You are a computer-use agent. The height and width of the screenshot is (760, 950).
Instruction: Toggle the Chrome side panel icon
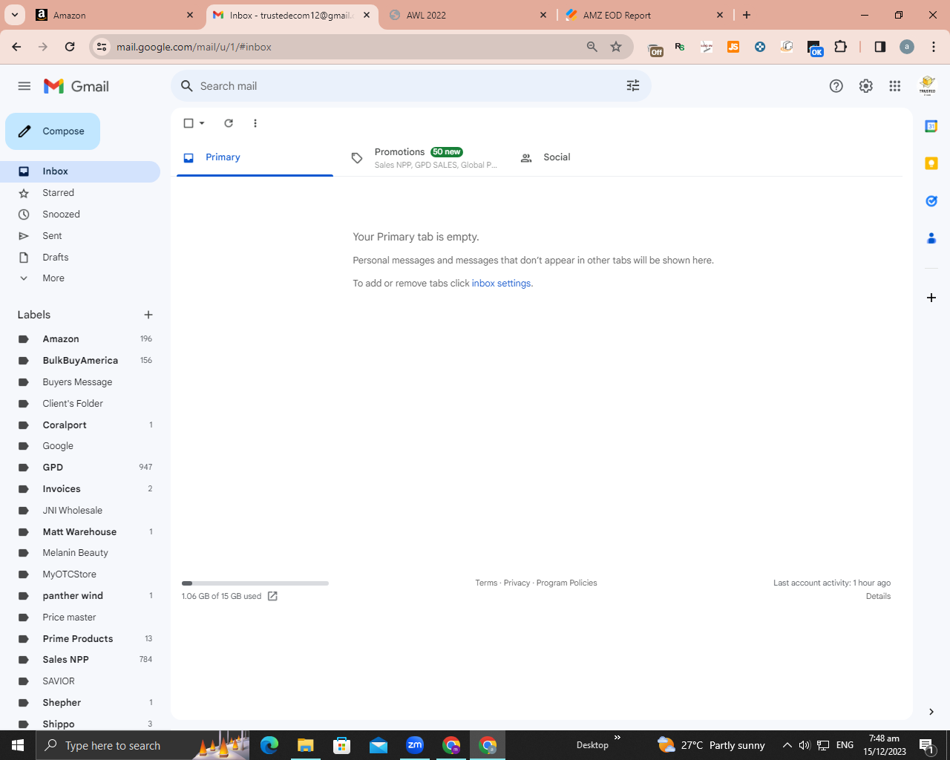coord(880,47)
